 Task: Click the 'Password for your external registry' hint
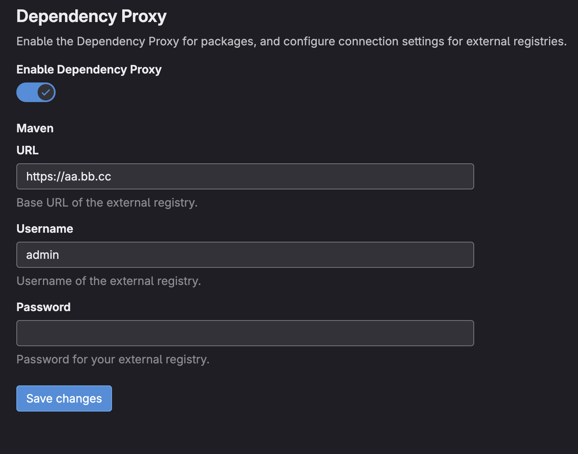tap(113, 359)
